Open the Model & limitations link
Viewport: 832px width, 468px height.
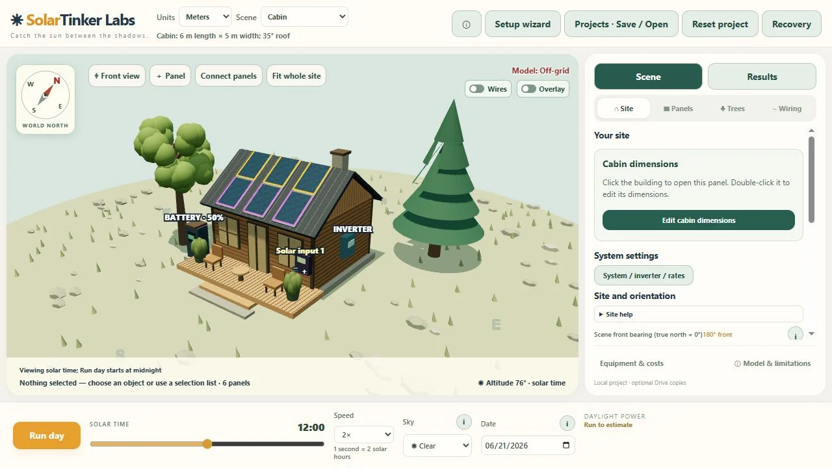(772, 363)
